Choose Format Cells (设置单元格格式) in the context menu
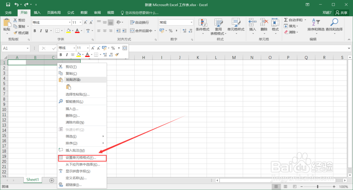The image size is (353, 190). pos(82,158)
